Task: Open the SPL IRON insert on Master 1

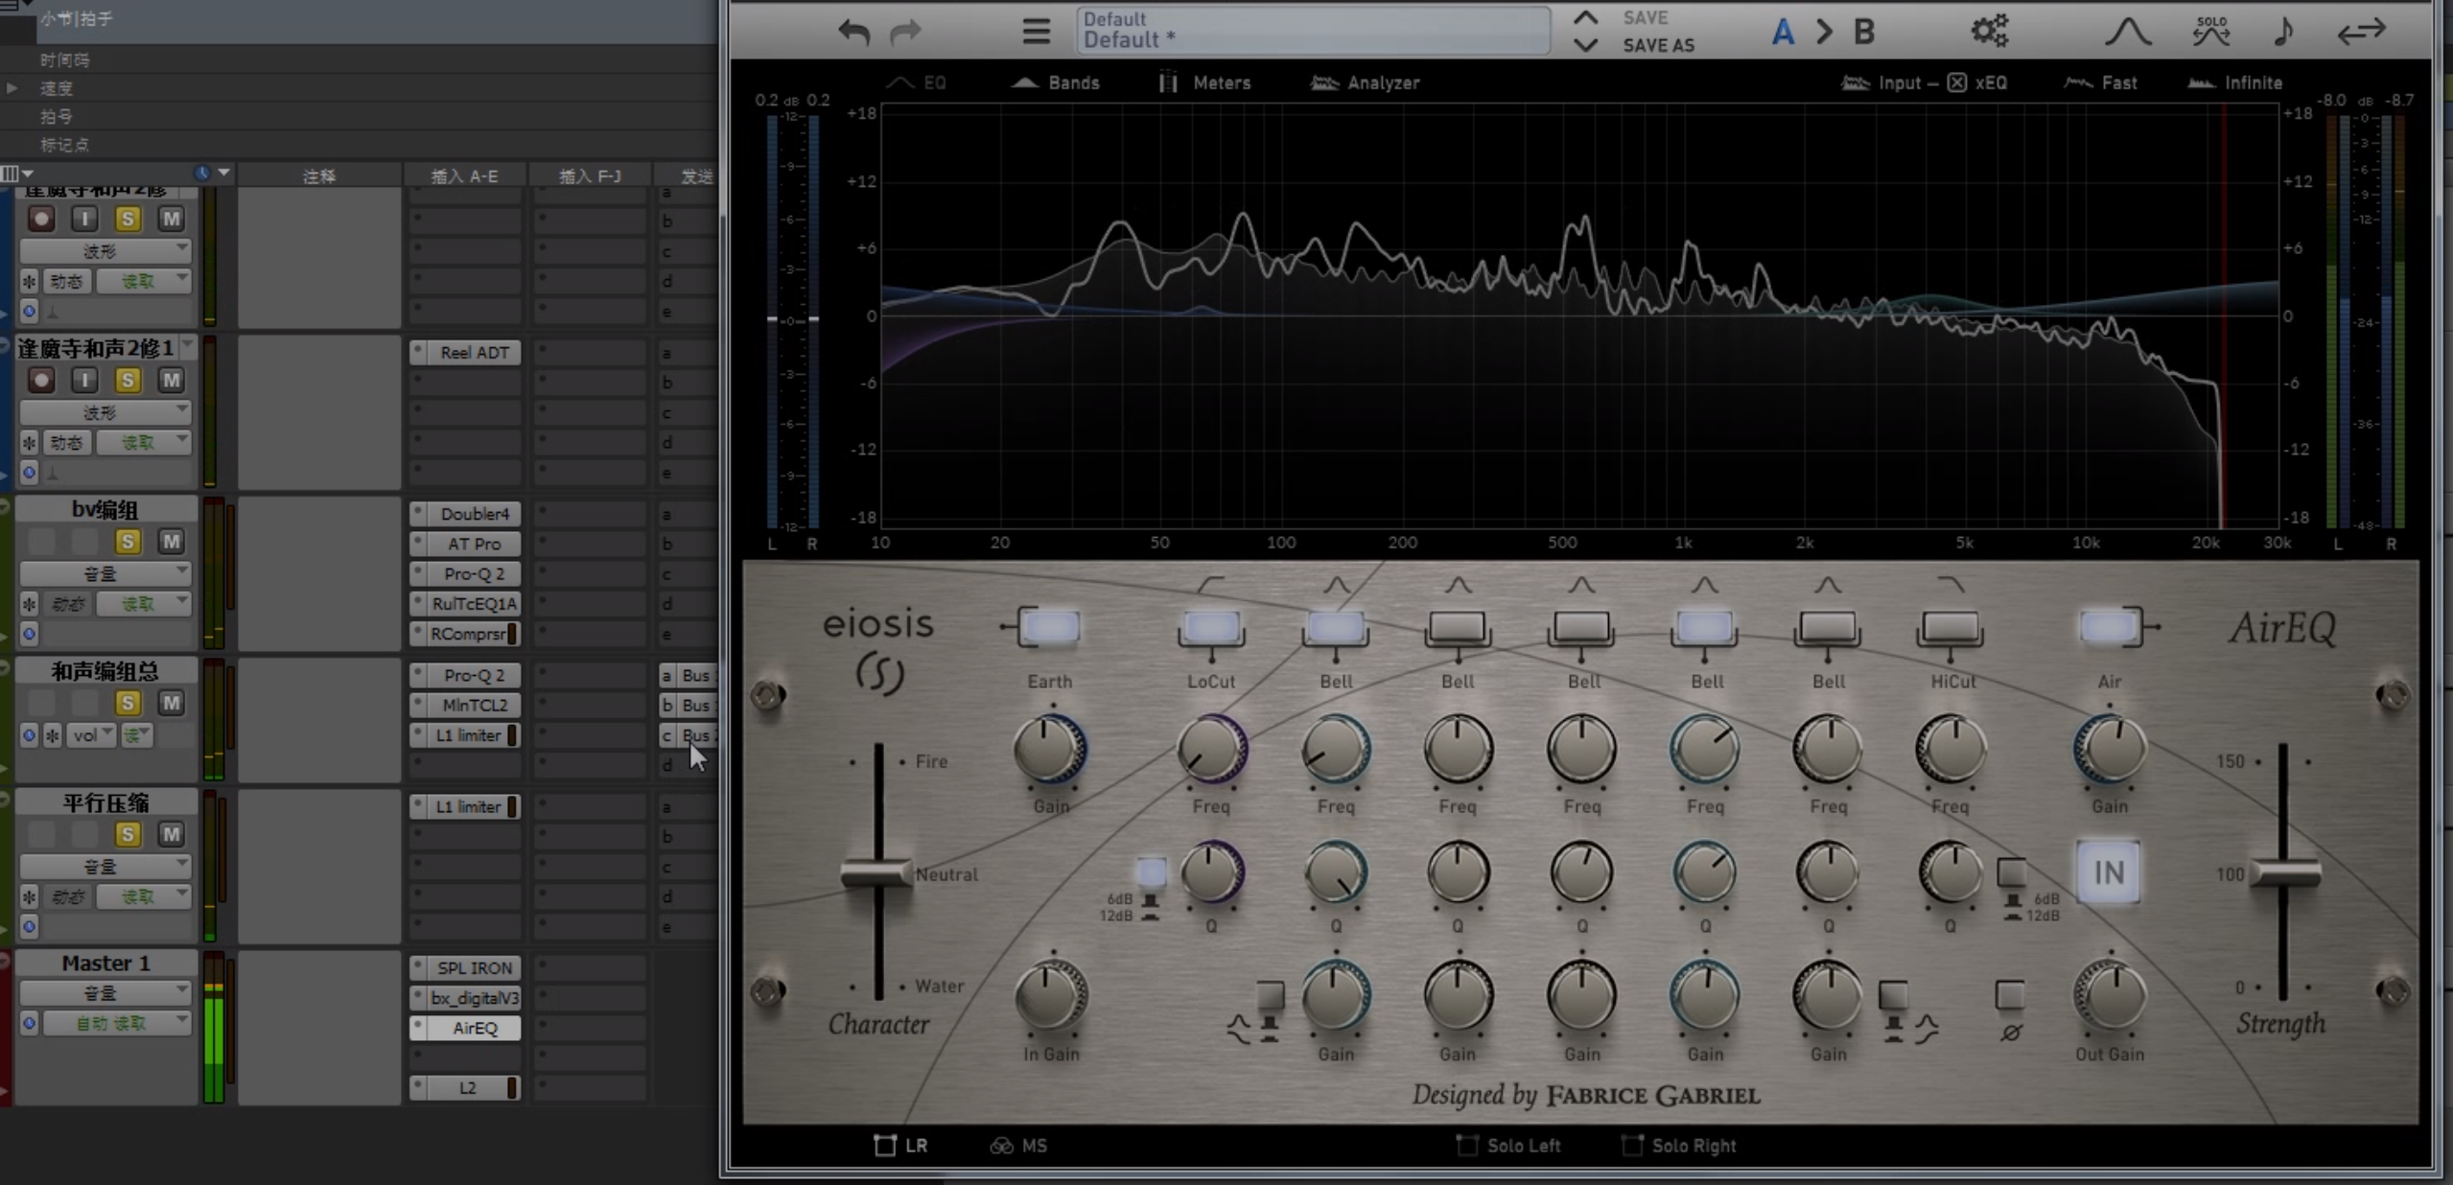Action: 474,967
